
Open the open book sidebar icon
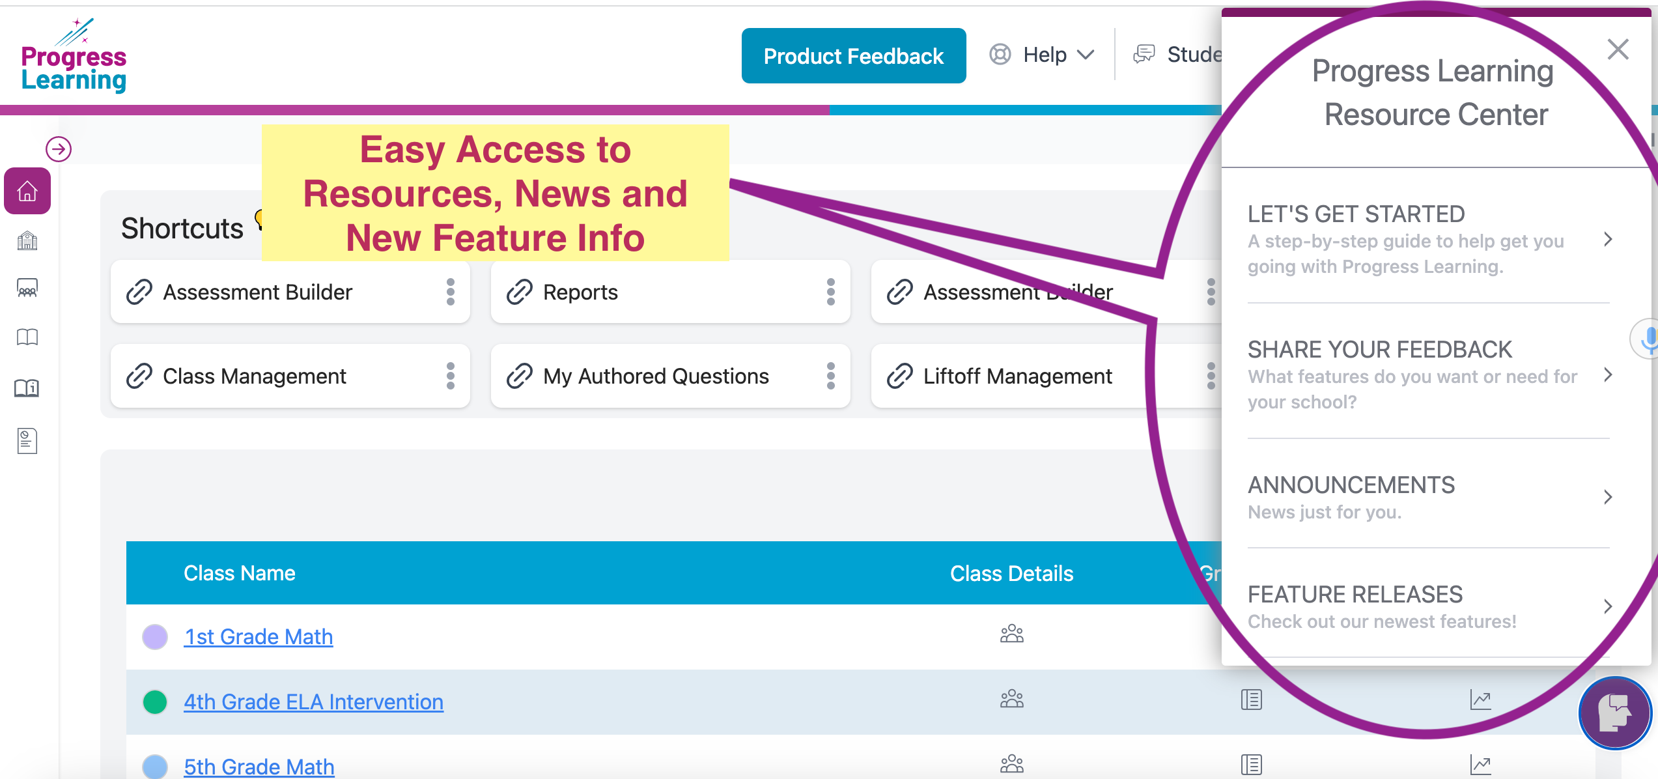(x=27, y=337)
